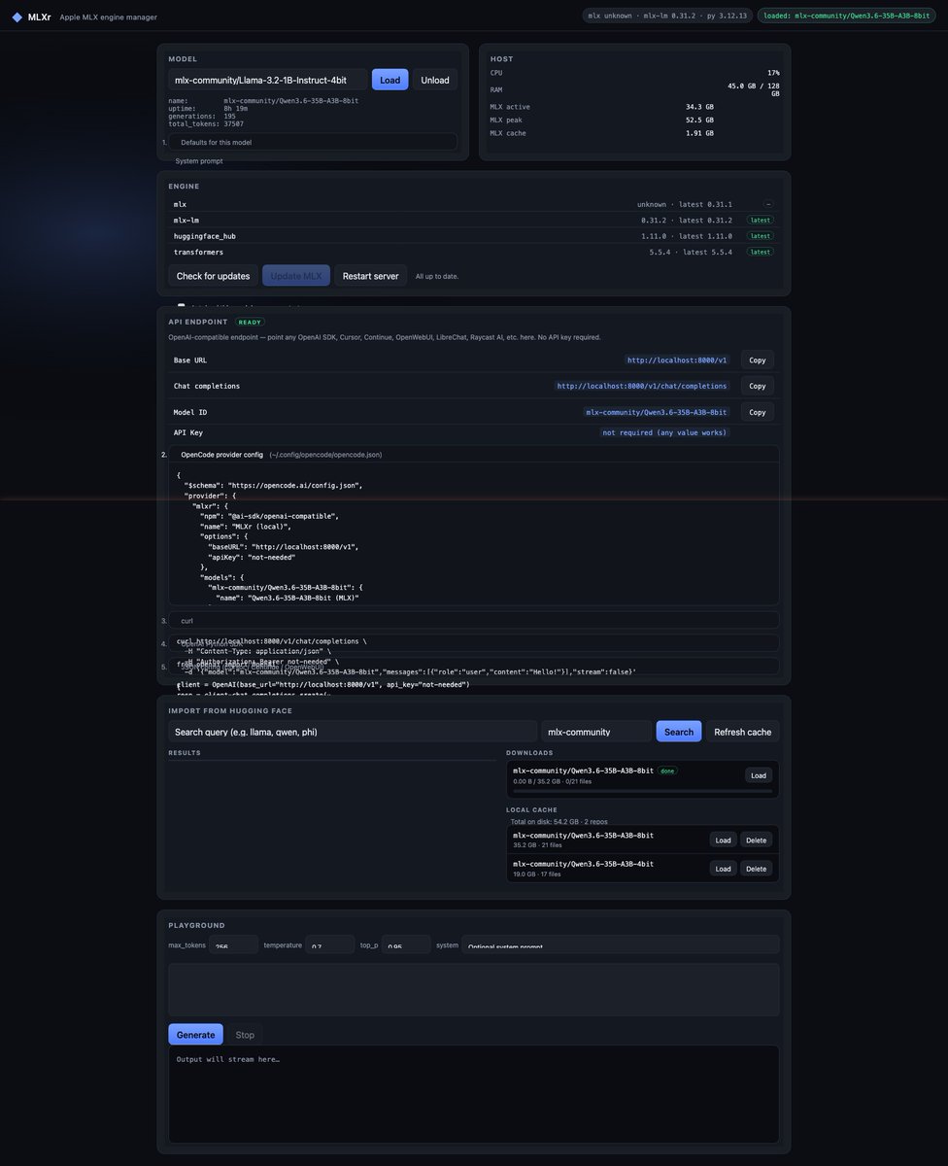Delete cached Qwen3.6-35B-A3B-4bit (19.0 GB)
Image resolution: width=948 pixels, height=1166 pixels.
pyautogui.click(x=756, y=869)
